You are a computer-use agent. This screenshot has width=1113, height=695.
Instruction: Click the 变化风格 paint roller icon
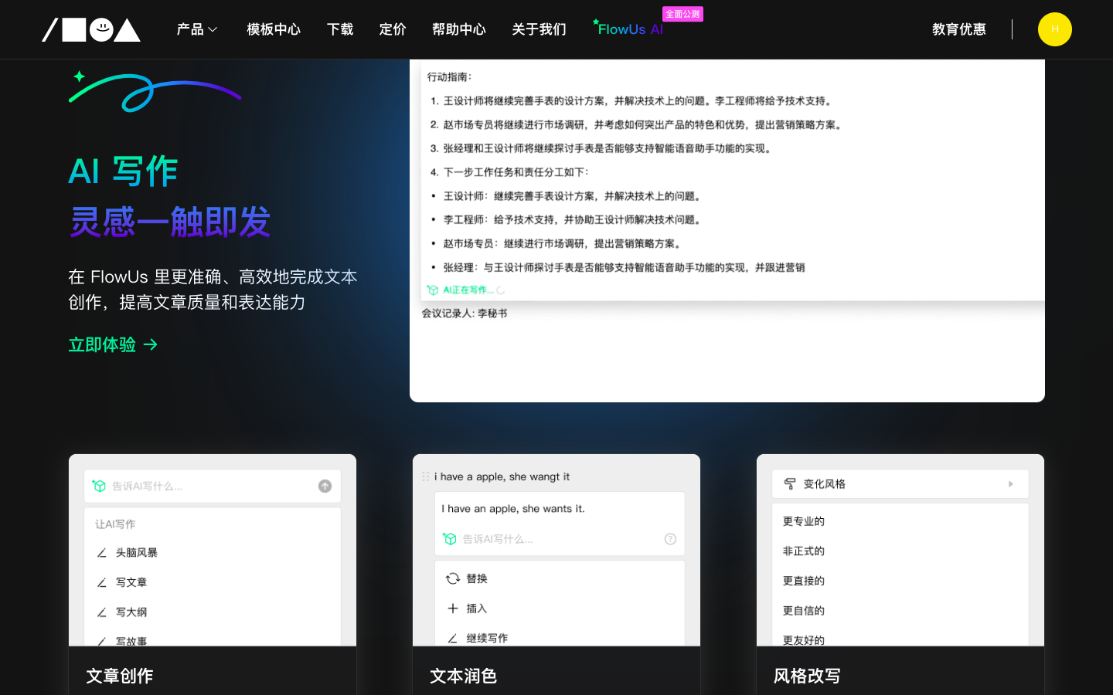point(790,484)
